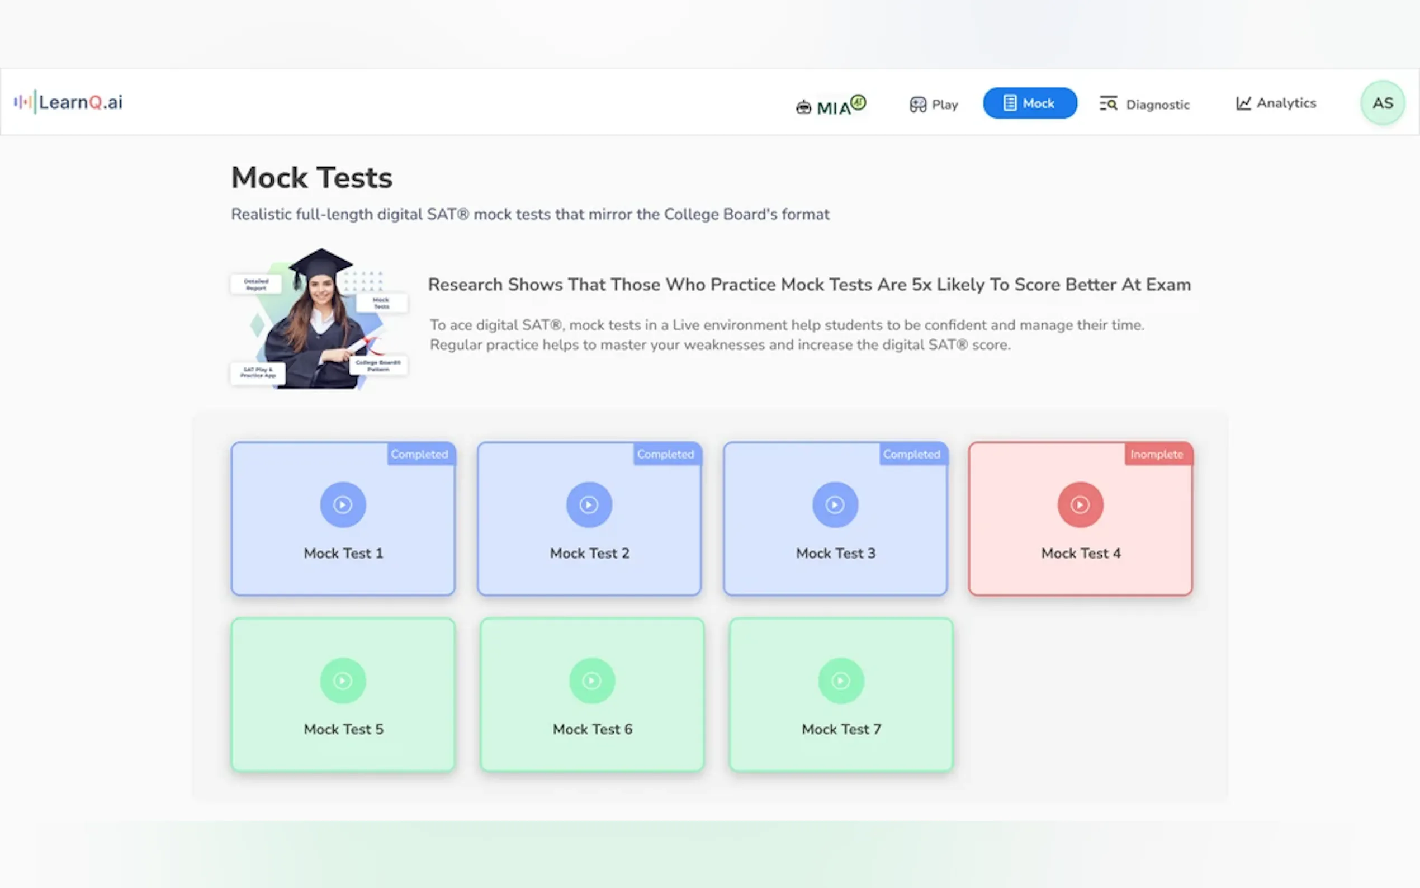Open the Analytics page

click(x=1276, y=103)
